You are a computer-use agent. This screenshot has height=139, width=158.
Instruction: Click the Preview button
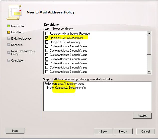click(x=142, y=116)
